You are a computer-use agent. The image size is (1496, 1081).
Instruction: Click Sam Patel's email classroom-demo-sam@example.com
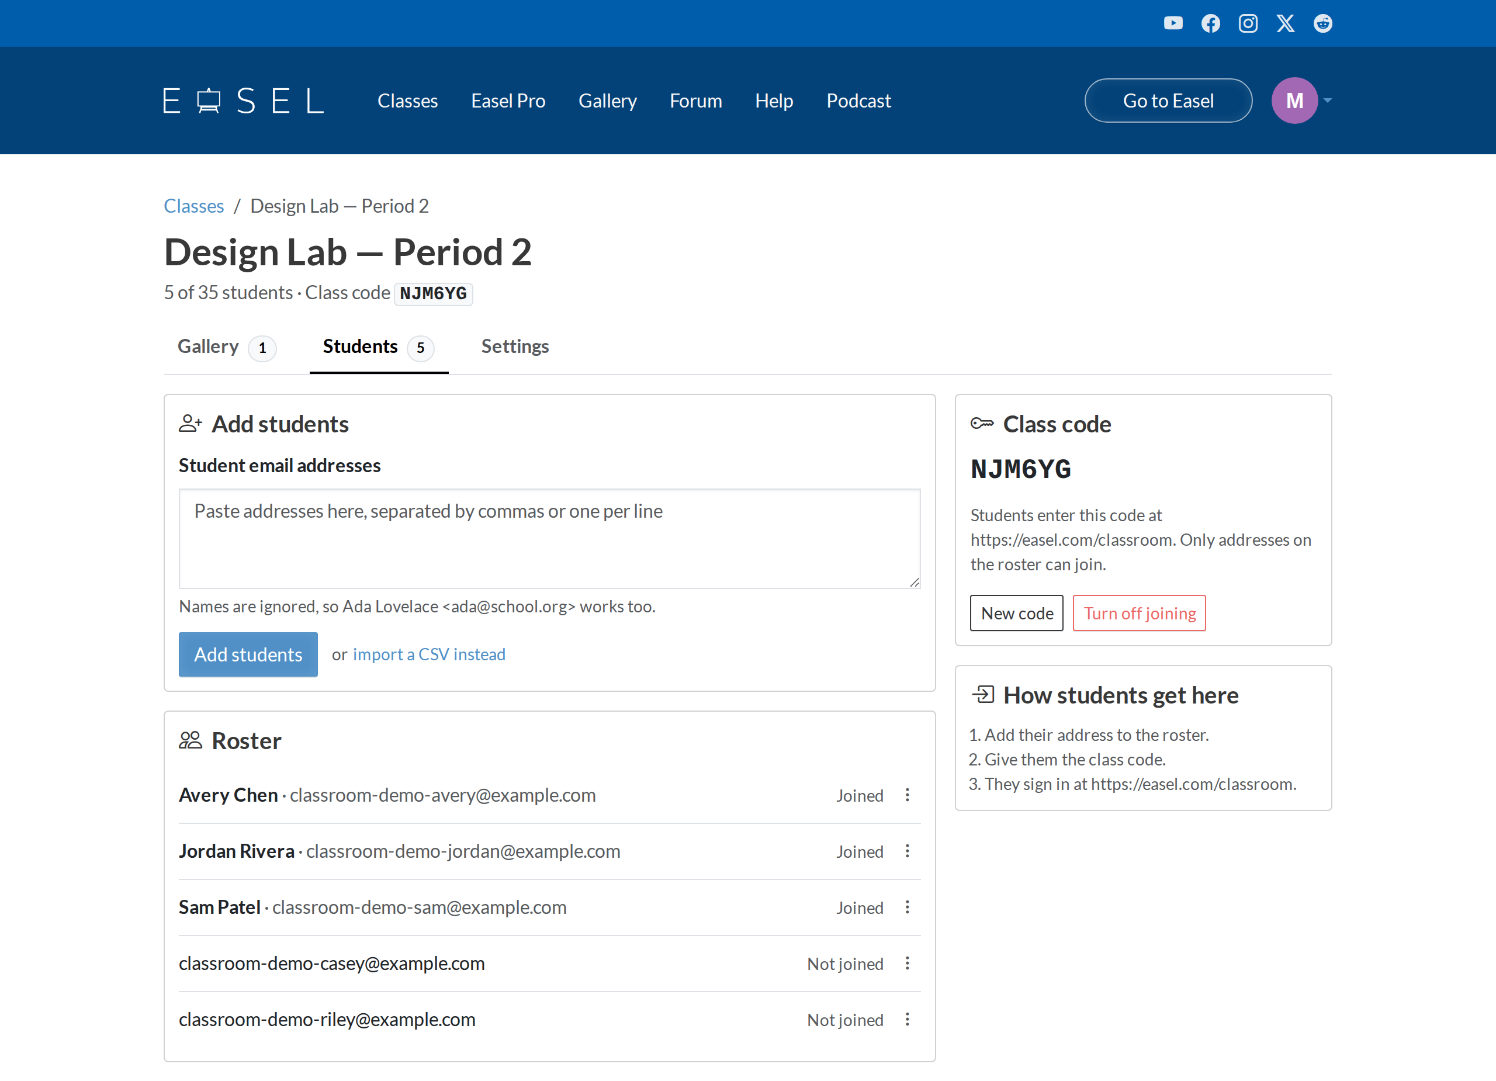click(x=420, y=907)
